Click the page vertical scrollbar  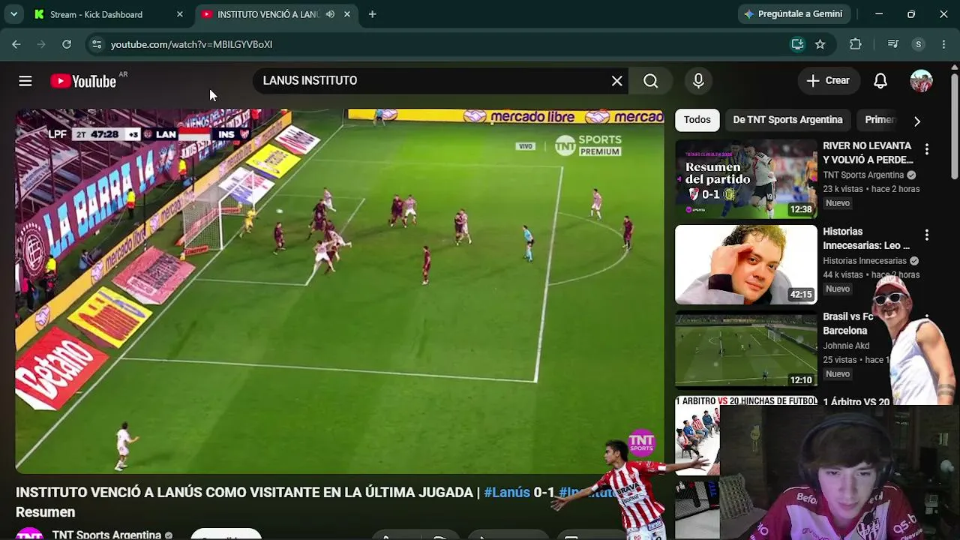click(x=955, y=126)
